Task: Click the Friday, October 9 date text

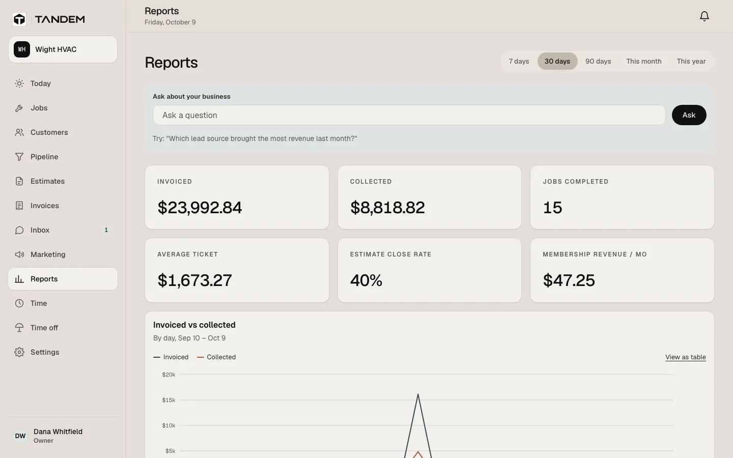Action: pos(170,22)
